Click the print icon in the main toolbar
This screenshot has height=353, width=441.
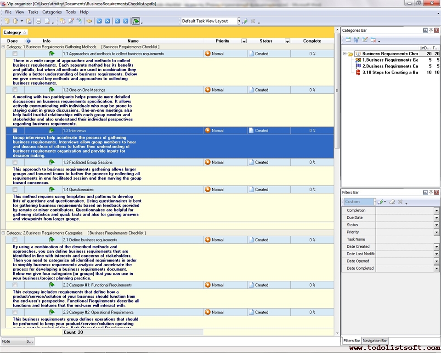(x=39, y=21)
